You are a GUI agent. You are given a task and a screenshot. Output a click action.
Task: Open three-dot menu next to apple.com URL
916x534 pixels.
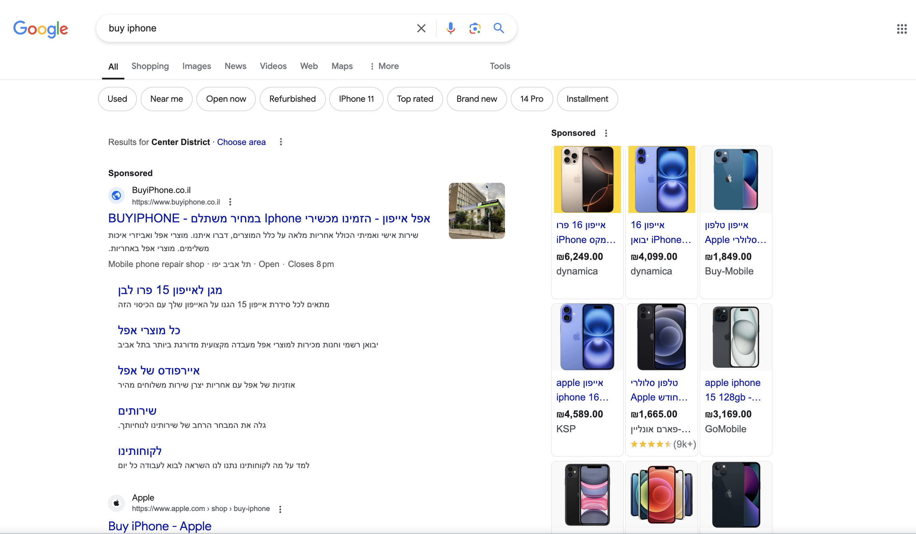(x=280, y=509)
